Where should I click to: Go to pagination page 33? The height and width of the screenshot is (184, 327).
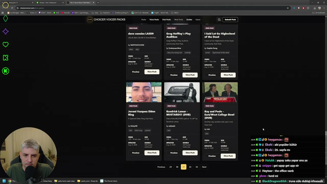197,167
